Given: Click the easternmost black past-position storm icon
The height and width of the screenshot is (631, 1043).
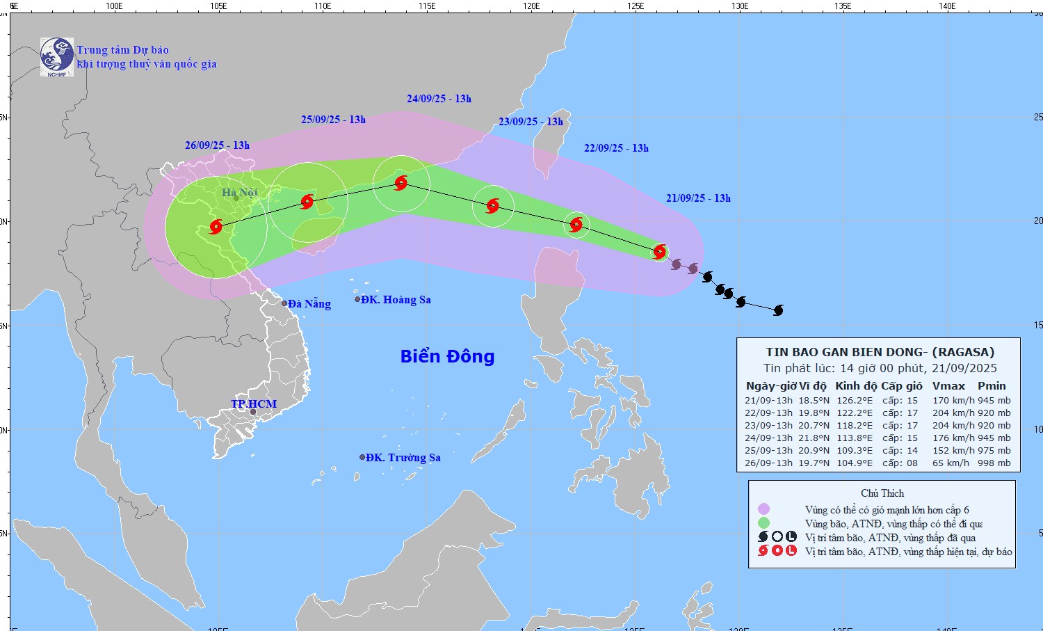Looking at the screenshot, I should point(778,310).
